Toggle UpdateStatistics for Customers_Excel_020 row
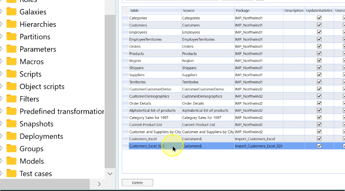Viewport: 345px width, 191px height. pyautogui.click(x=319, y=146)
